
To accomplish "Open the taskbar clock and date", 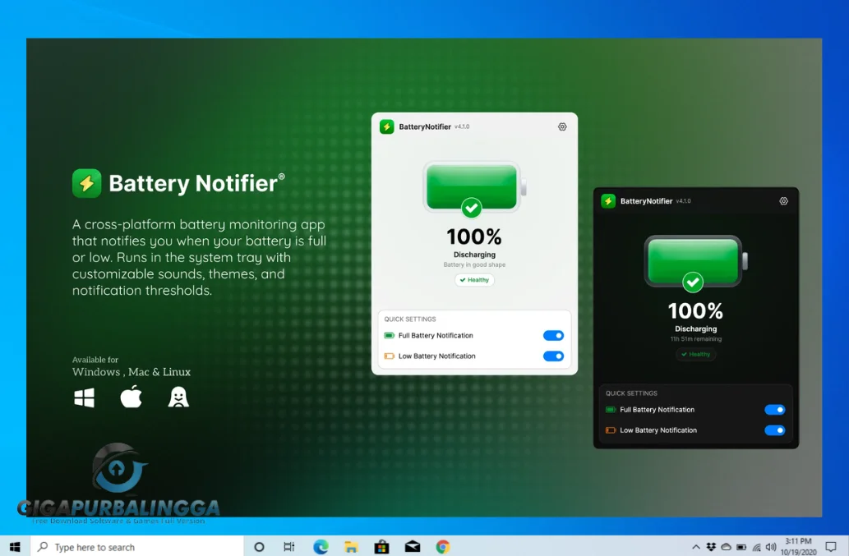I will click(x=799, y=547).
